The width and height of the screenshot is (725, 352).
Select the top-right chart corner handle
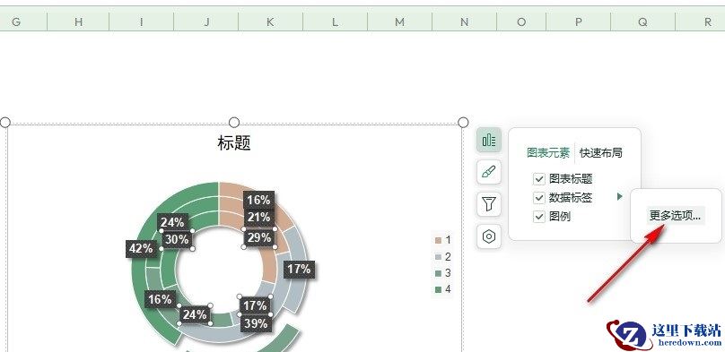click(x=463, y=122)
